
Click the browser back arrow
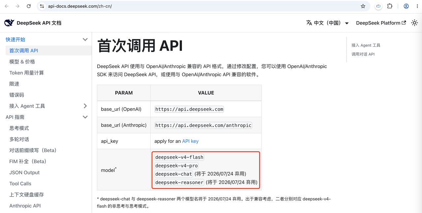(x=7, y=6)
